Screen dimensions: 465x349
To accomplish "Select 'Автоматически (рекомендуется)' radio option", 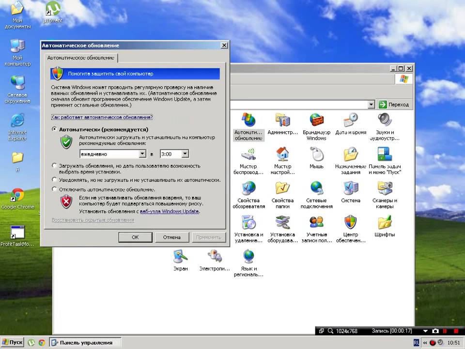I will pyautogui.click(x=54, y=129).
